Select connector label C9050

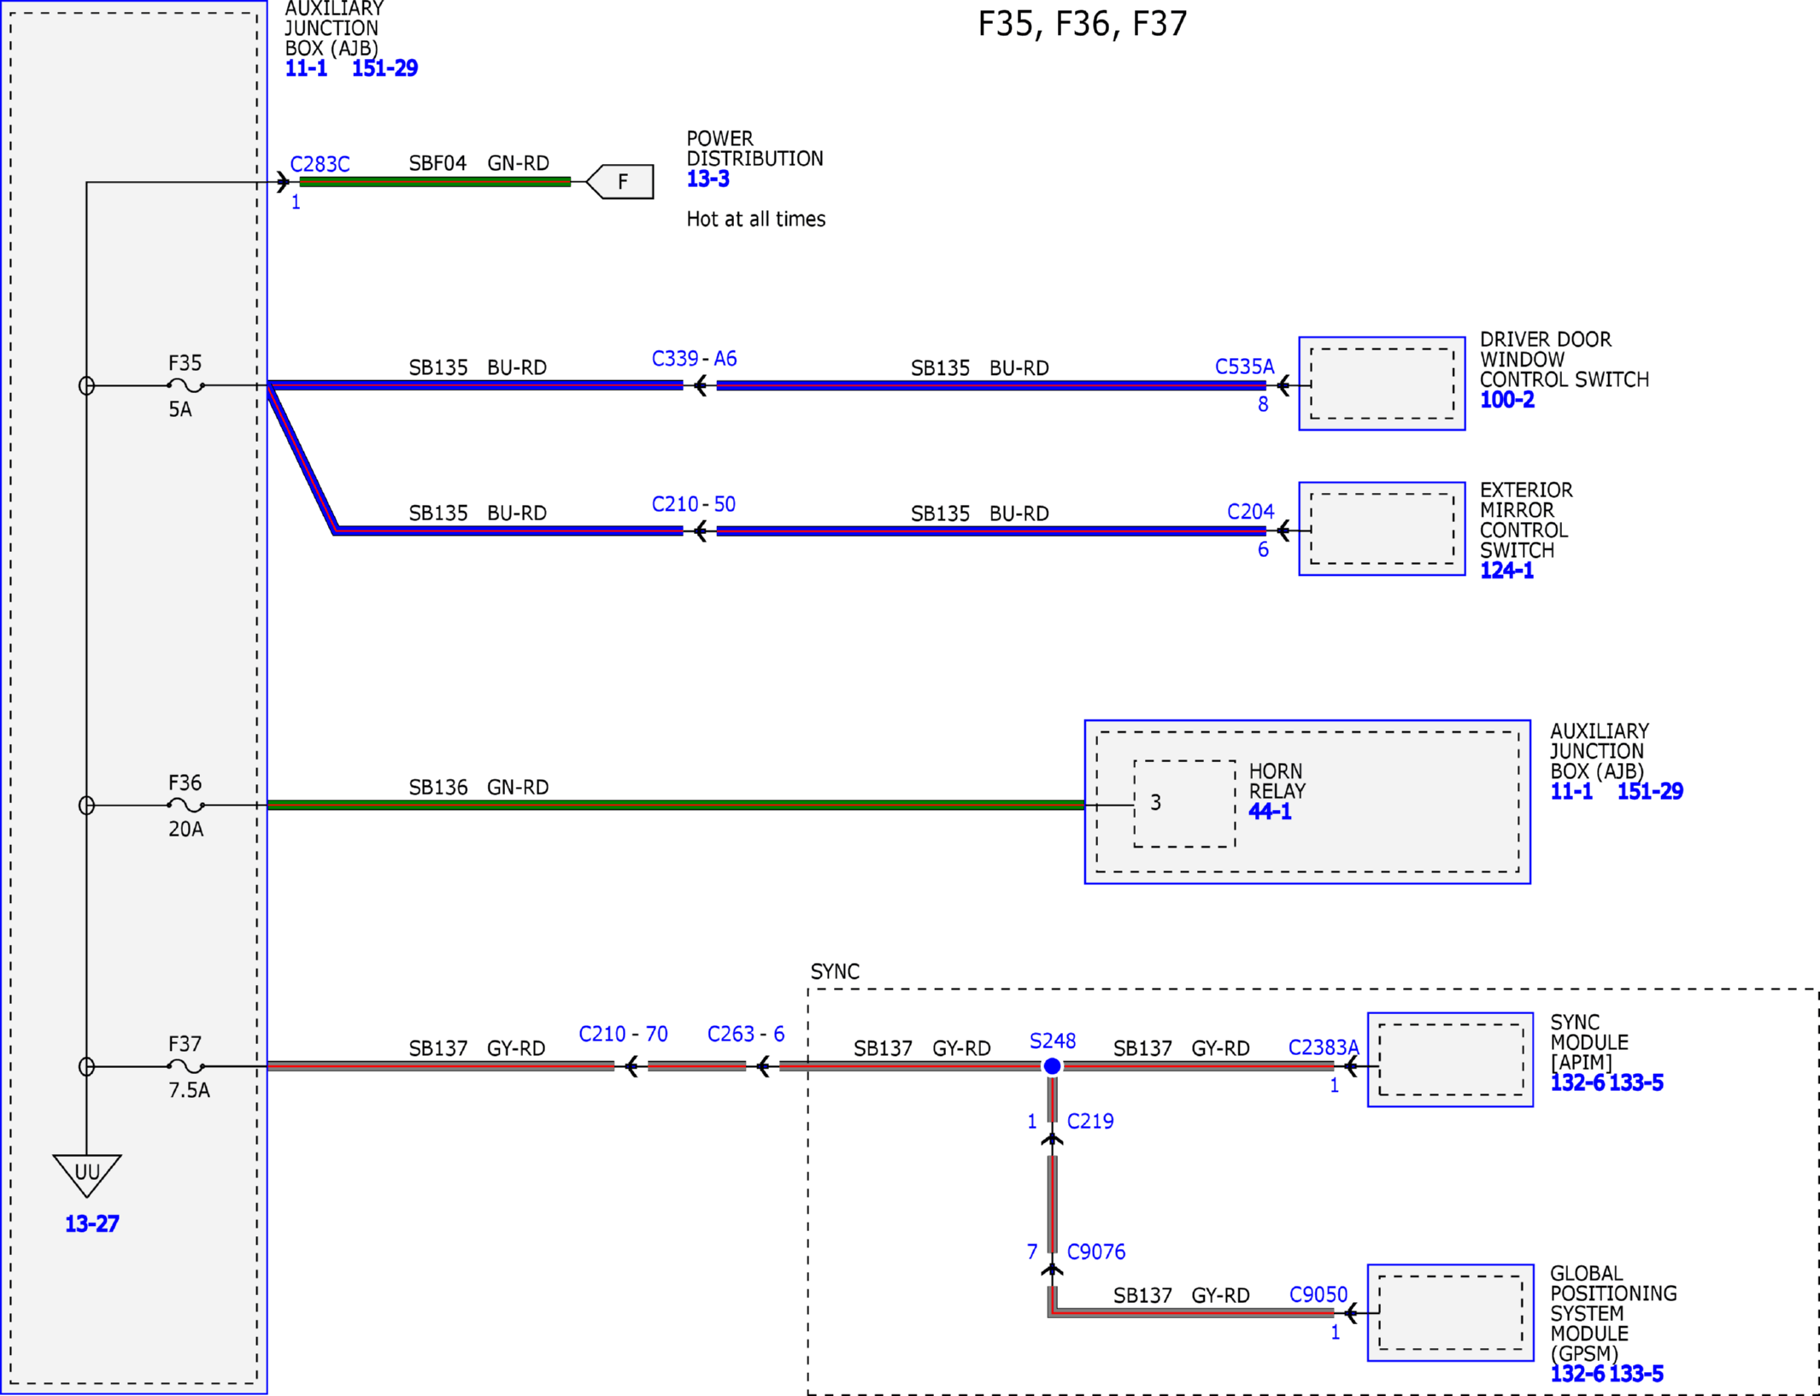(x=1318, y=1295)
